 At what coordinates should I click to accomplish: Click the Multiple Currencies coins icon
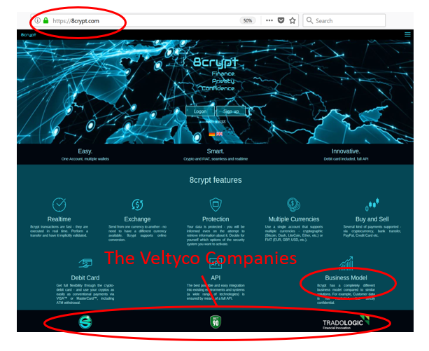click(x=293, y=204)
